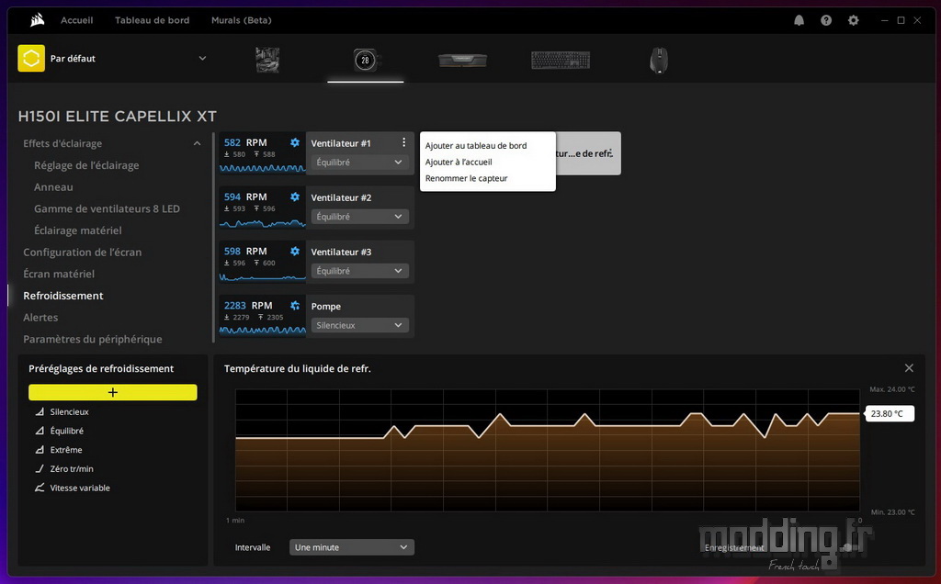This screenshot has width=941, height=584.
Task: Toggle the Enregistrement recording switch
Action: [849, 547]
